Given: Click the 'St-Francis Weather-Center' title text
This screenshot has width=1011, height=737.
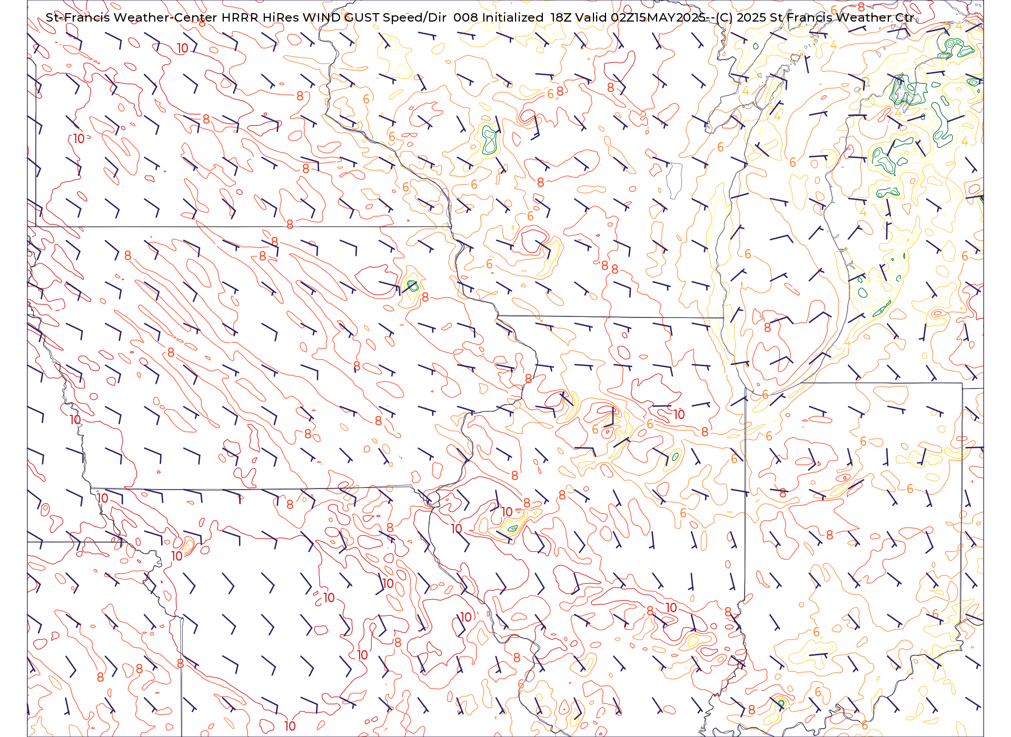Looking at the screenshot, I should (131, 17).
